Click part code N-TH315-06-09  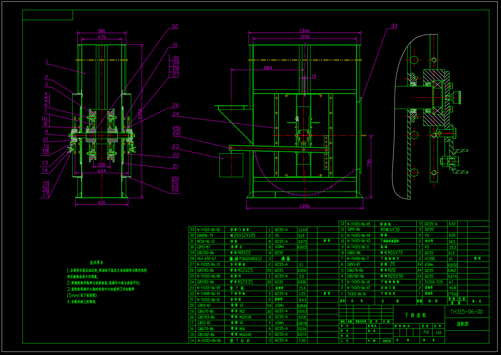click(x=209, y=288)
